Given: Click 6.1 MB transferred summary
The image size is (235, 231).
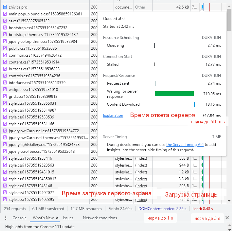Looking at the screenshot, I should pyautogui.click(x=48, y=209).
